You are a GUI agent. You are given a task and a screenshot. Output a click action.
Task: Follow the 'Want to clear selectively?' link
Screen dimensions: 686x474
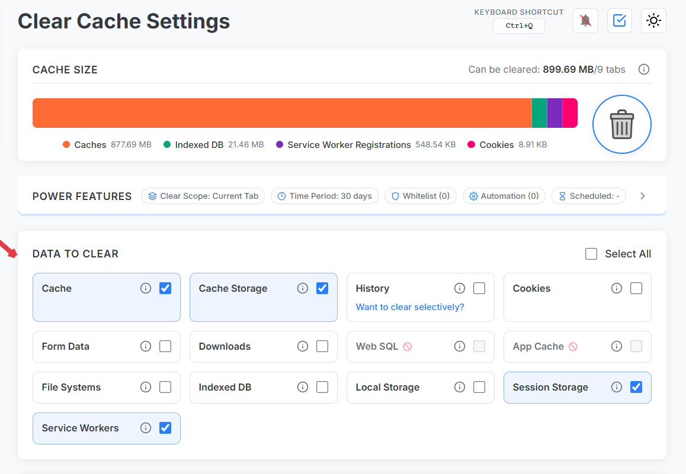tap(410, 307)
